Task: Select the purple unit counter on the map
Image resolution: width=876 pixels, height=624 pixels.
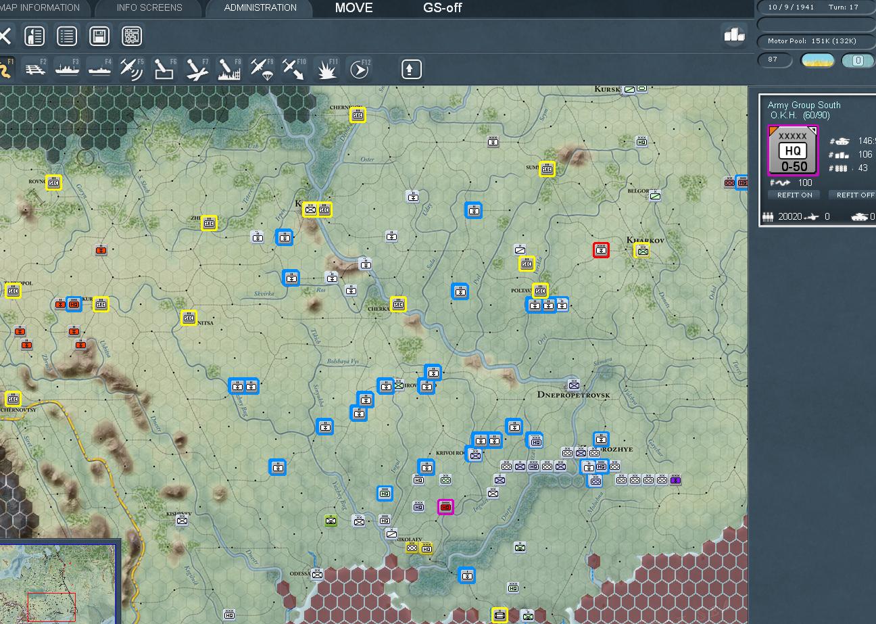Action: click(675, 480)
